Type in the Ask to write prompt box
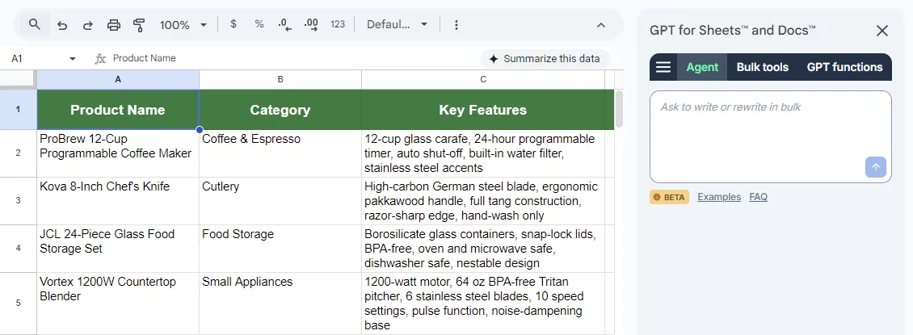The height and width of the screenshot is (335, 913). click(759, 129)
